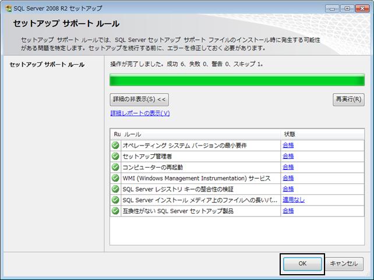This screenshot has width=374, height=280.
Task: Click the SQL Server setup title bar icon
Action: tap(9, 9)
